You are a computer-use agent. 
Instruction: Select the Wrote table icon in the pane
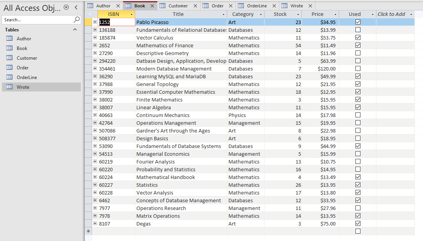pyautogui.click(x=9, y=86)
